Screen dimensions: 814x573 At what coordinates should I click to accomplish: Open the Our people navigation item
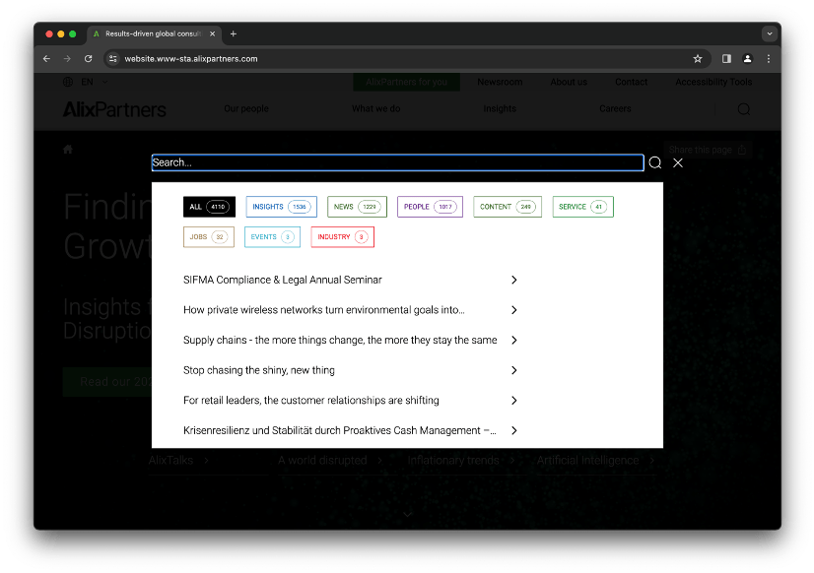click(246, 109)
